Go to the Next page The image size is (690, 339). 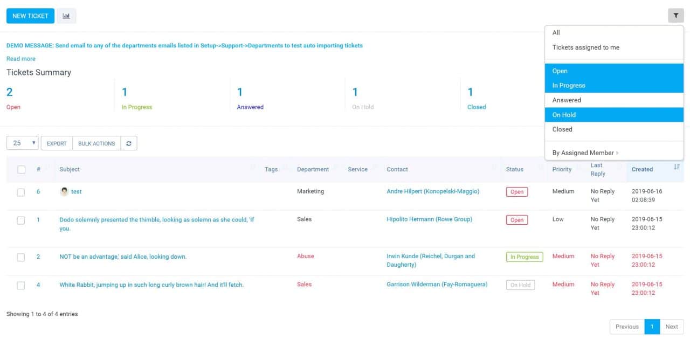pyautogui.click(x=671, y=327)
